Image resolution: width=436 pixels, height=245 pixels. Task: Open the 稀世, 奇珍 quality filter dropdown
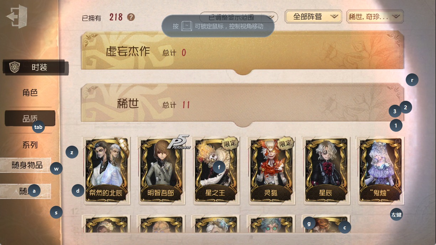(x=375, y=16)
